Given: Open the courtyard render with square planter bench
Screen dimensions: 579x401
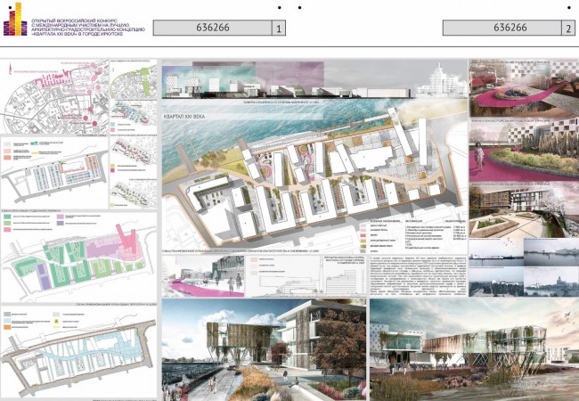Looking at the screenshot, I should click(x=524, y=211).
